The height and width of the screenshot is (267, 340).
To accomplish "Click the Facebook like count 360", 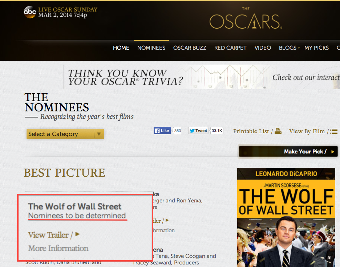I will pos(177,131).
